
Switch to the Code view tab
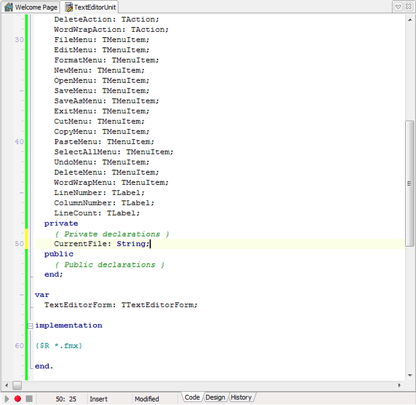coord(192,398)
